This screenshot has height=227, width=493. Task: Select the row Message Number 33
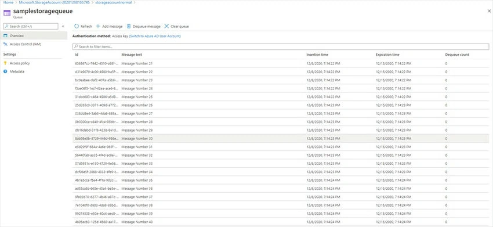click(281, 163)
